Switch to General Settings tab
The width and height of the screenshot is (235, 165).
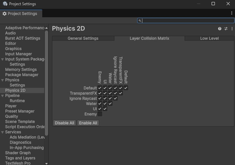(x=83, y=38)
